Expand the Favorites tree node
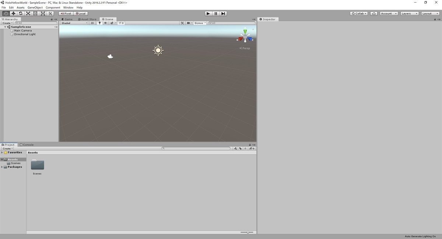The width and height of the screenshot is (442, 239). tap(2, 152)
